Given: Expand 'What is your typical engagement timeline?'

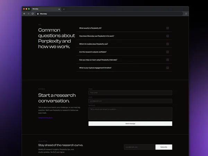Looking at the screenshot, I should coord(124,68).
